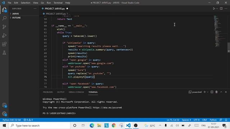
Task: Click the taskbar search box
Action: click(40, 125)
